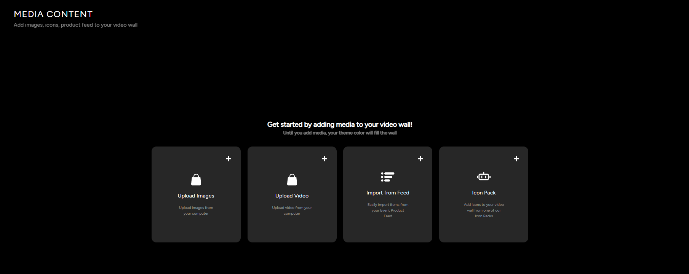Click the MEDIA CONTENT page heading
Image resolution: width=689 pixels, height=274 pixels.
tap(53, 14)
